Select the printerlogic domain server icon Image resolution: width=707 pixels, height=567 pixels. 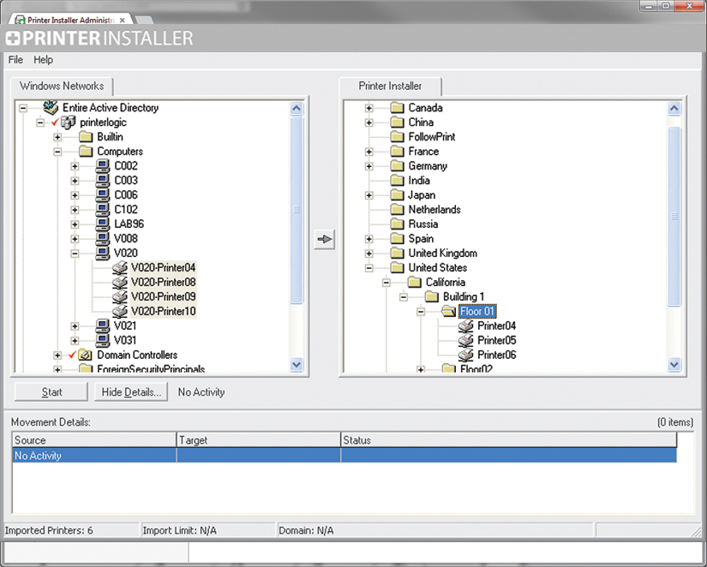click(x=66, y=122)
